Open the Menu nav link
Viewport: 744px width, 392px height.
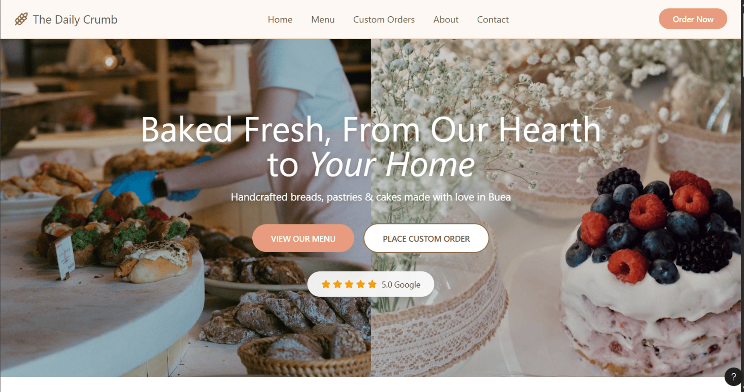(323, 19)
